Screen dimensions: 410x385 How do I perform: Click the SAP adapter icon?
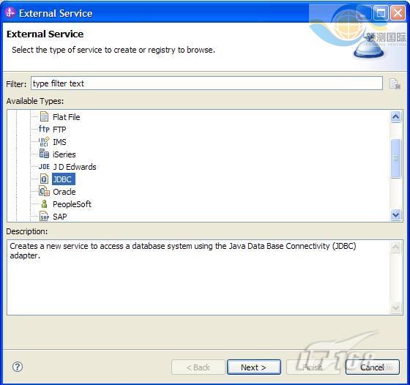point(44,217)
